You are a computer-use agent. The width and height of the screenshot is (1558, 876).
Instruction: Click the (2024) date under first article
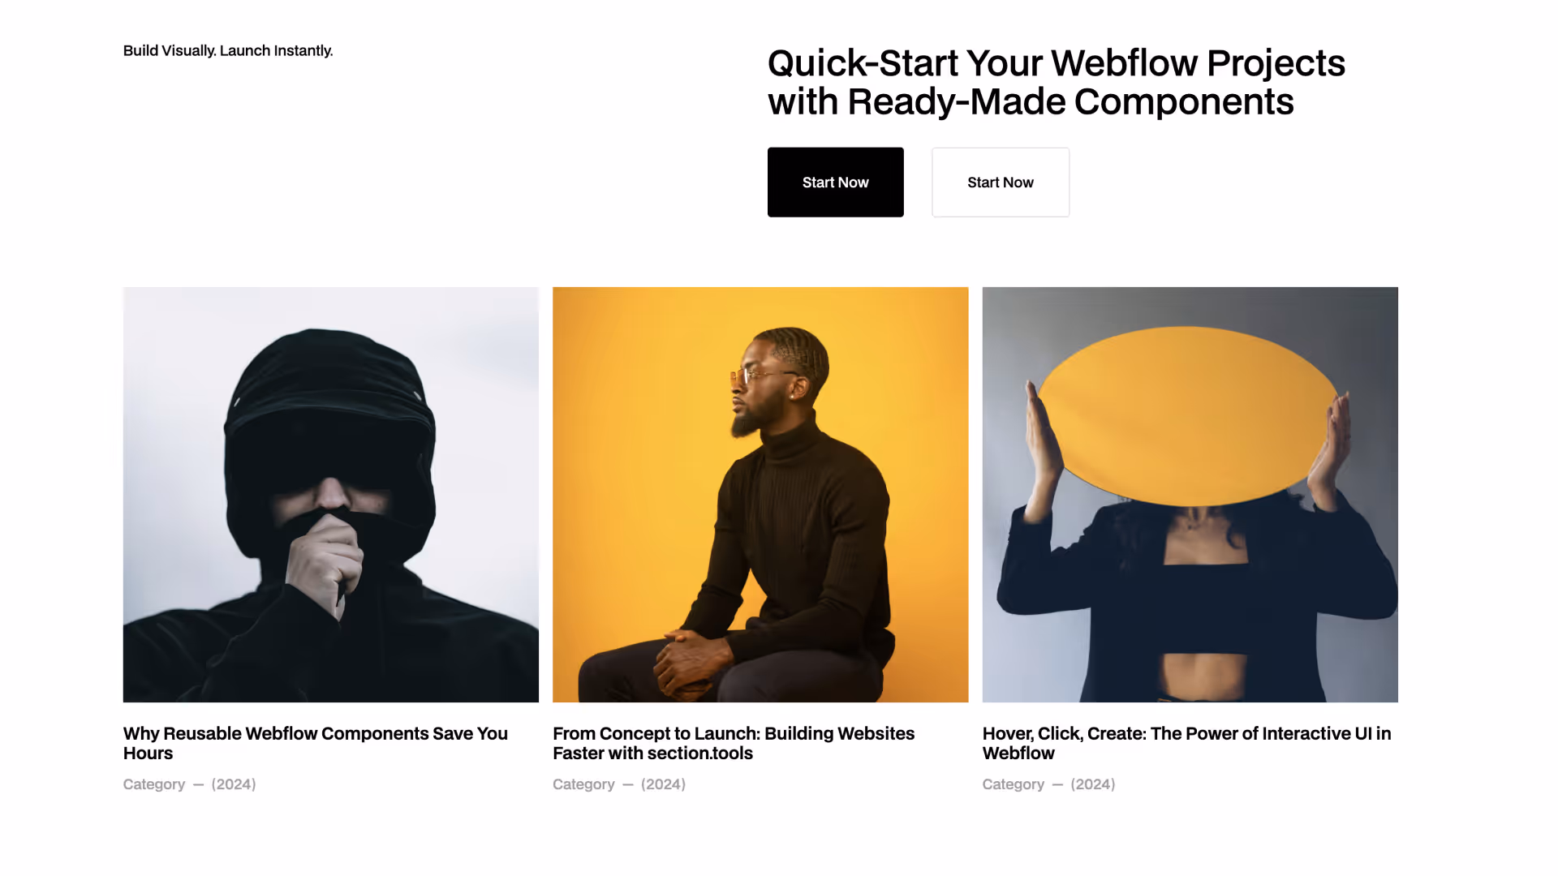[234, 784]
